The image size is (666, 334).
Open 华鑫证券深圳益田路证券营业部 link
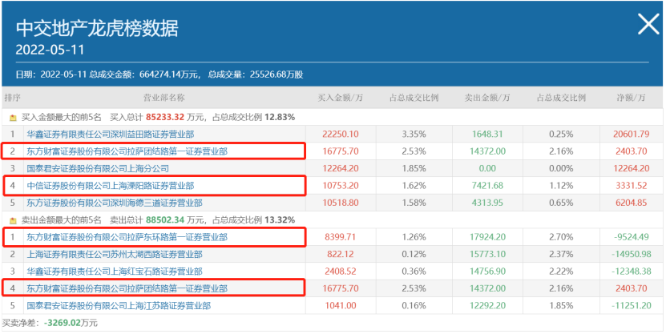click(110, 134)
